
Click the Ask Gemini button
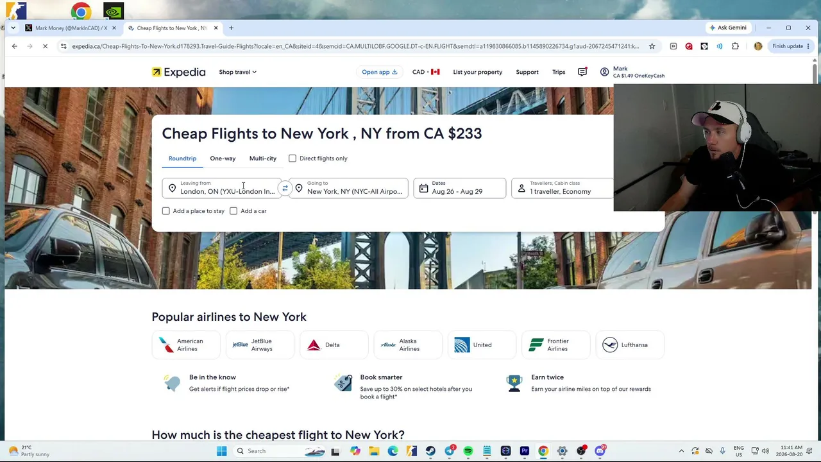tap(728, 28)
